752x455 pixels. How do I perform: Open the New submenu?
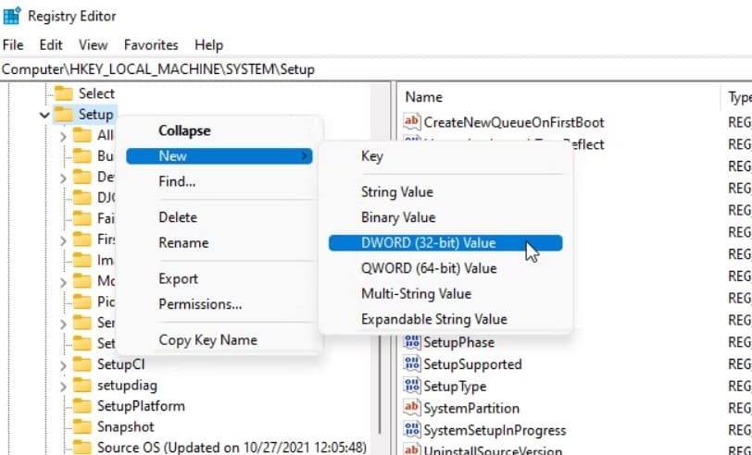219,156
